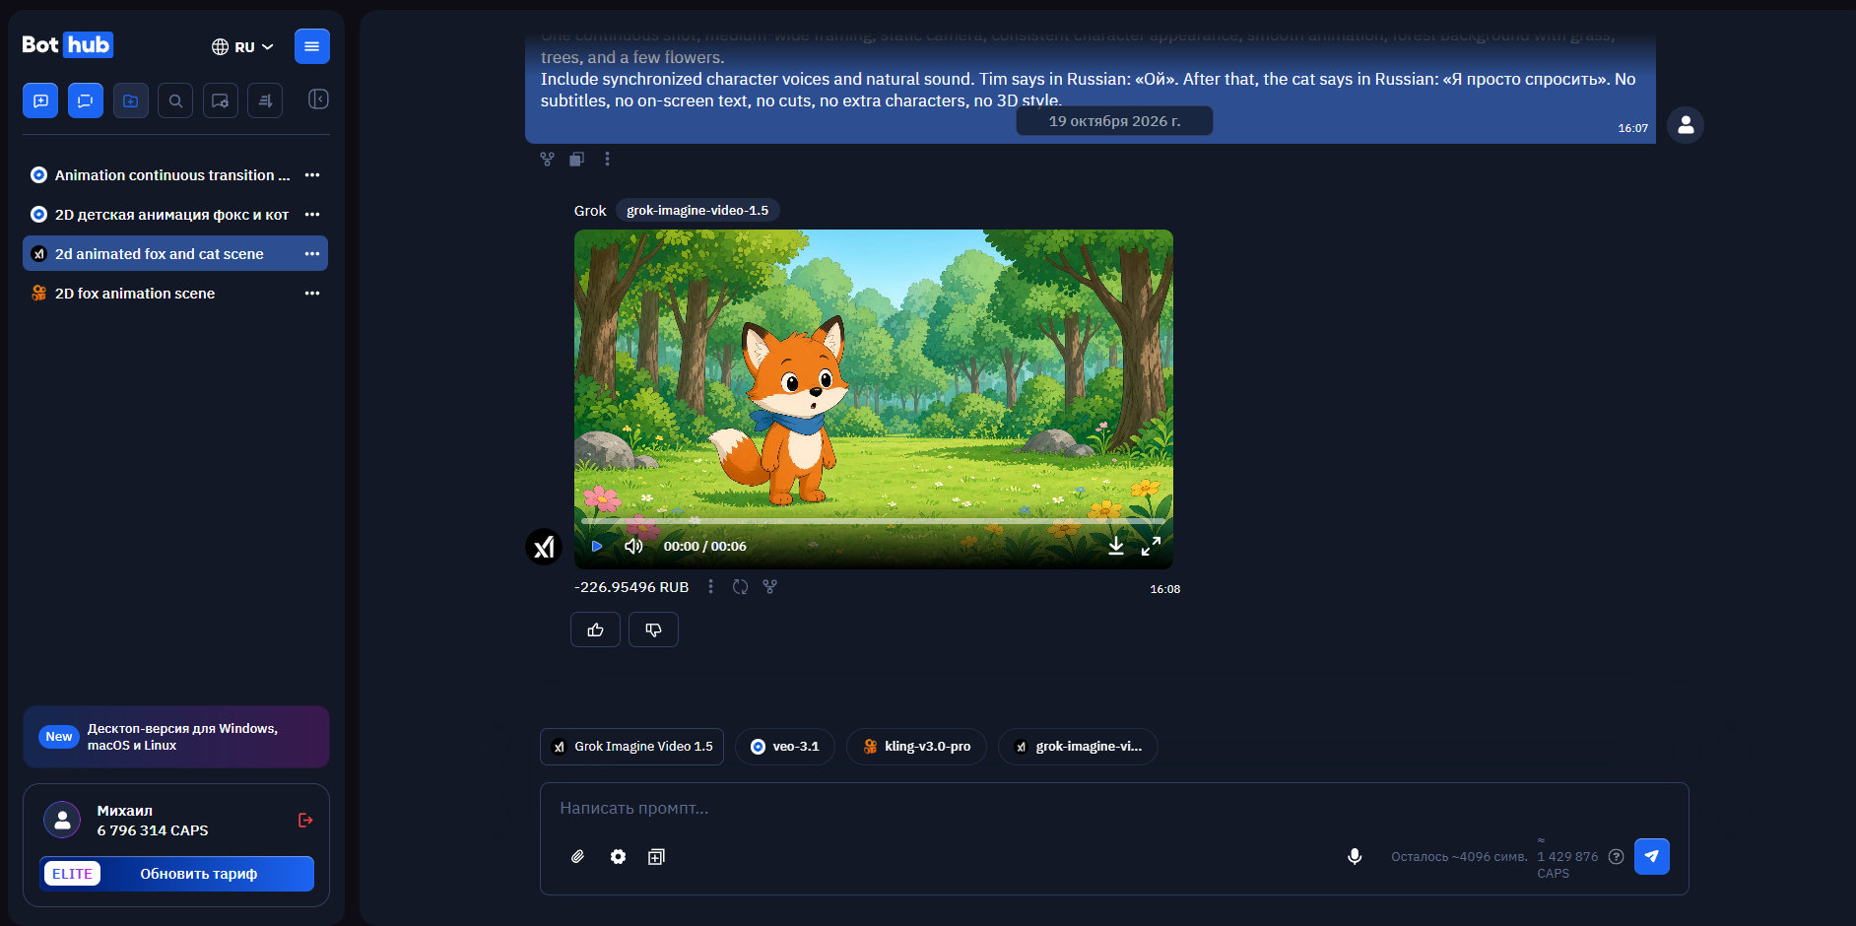Click the video progress bar
1856x926 pixels.
pos(874,520)
